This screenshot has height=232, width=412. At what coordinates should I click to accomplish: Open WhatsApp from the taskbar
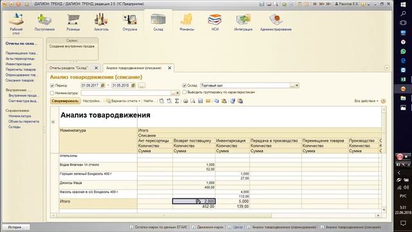[x=403, y=52]
